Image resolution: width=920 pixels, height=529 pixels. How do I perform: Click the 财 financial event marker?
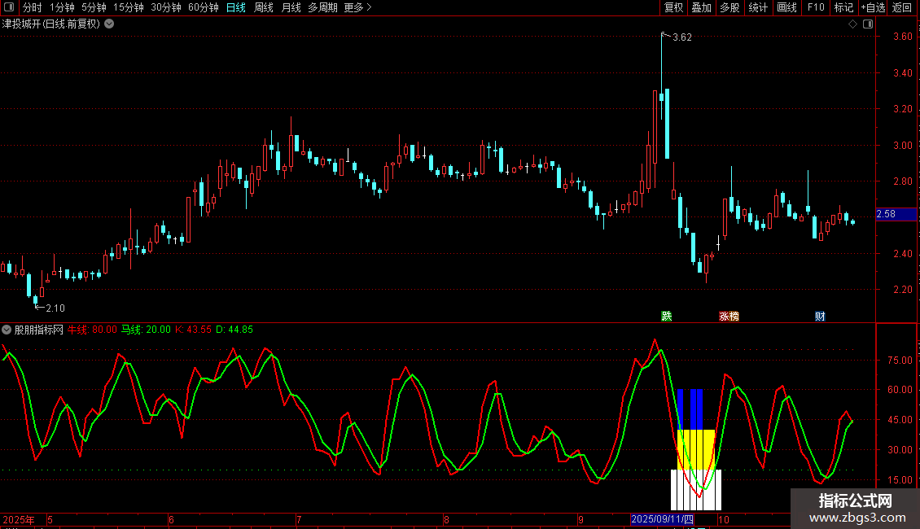(820, 316)
